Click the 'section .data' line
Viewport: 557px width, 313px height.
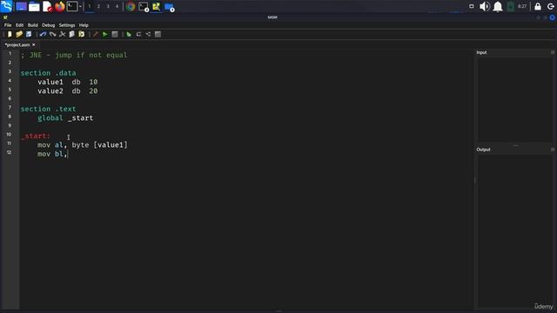pyautogui.click(x=49, y=73)
